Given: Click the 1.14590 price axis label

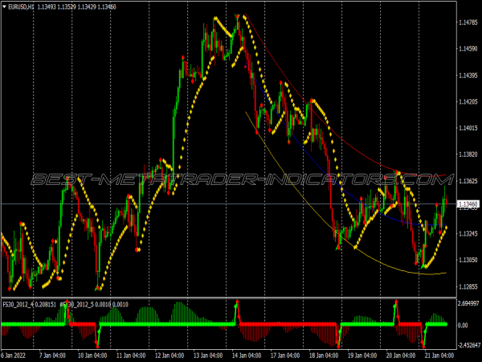Looking at the screenshot, I should [468, 48].
